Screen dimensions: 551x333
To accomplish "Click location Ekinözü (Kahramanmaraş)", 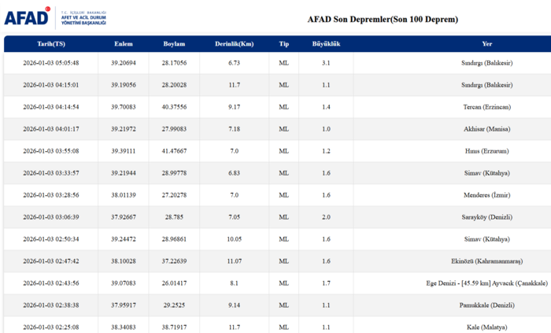I will (486, 261).
